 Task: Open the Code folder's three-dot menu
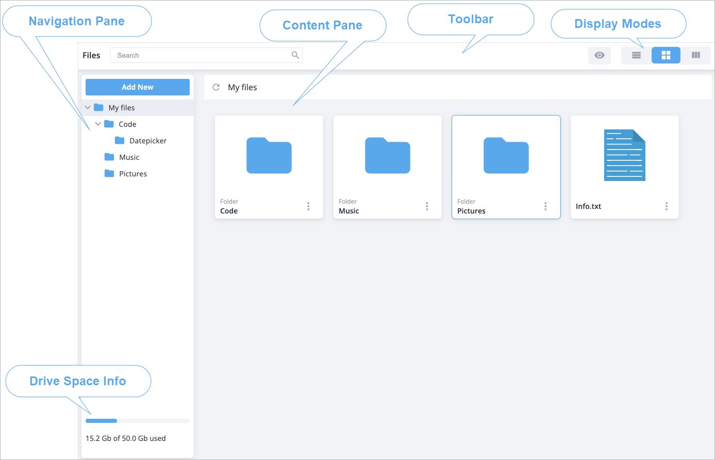[308, 206]
